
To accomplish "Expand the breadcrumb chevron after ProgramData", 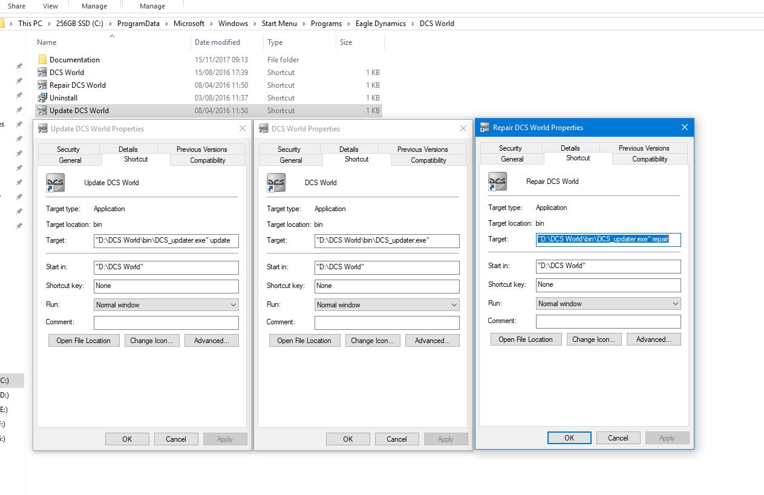I will coord(167,24).
